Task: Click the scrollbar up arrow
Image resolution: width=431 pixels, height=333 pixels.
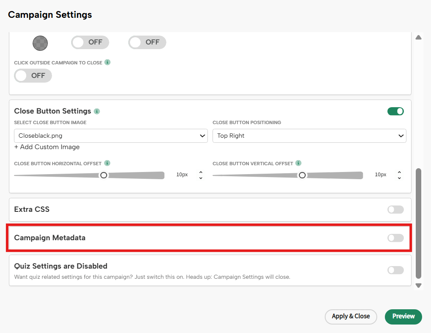Action: tap(418, 37)
